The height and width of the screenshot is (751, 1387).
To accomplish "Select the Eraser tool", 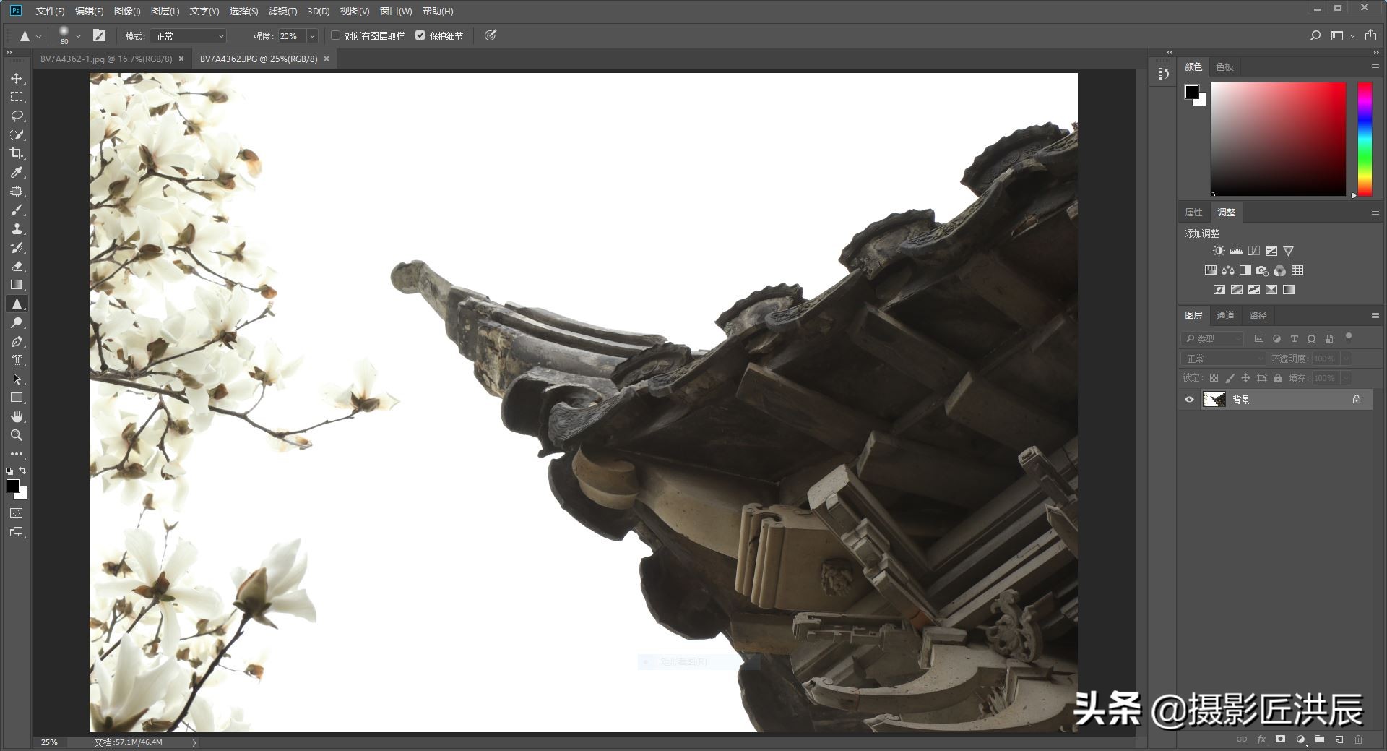I will click(x=17, y=266).
